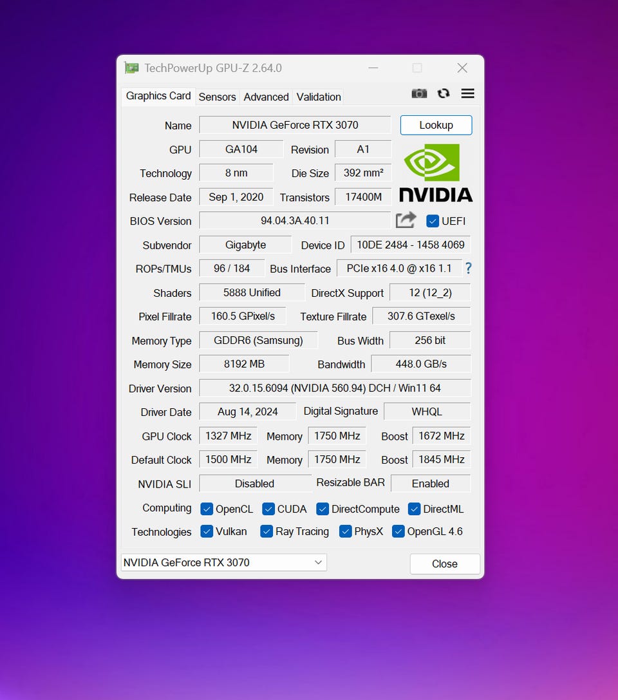The width and height of the screenshot is (618, 700).
Task: Minimize the GPU-Z window
Action: click(373, 68)
